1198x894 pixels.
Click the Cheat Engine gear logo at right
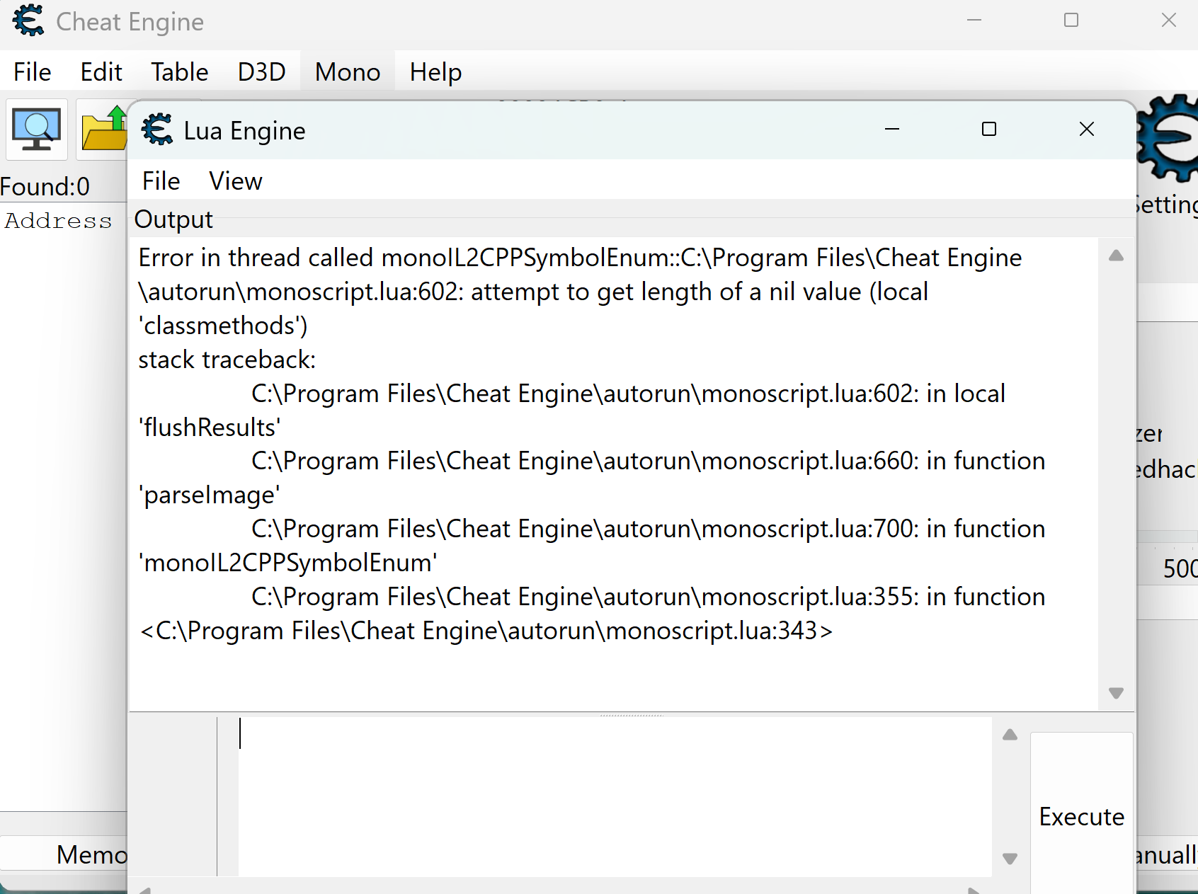[x=1168, y=139]
